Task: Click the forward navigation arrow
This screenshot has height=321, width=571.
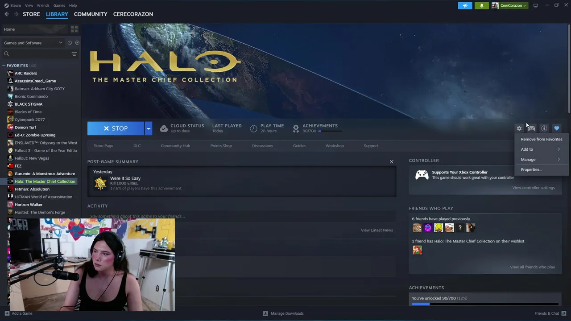Action: (16, 14)
